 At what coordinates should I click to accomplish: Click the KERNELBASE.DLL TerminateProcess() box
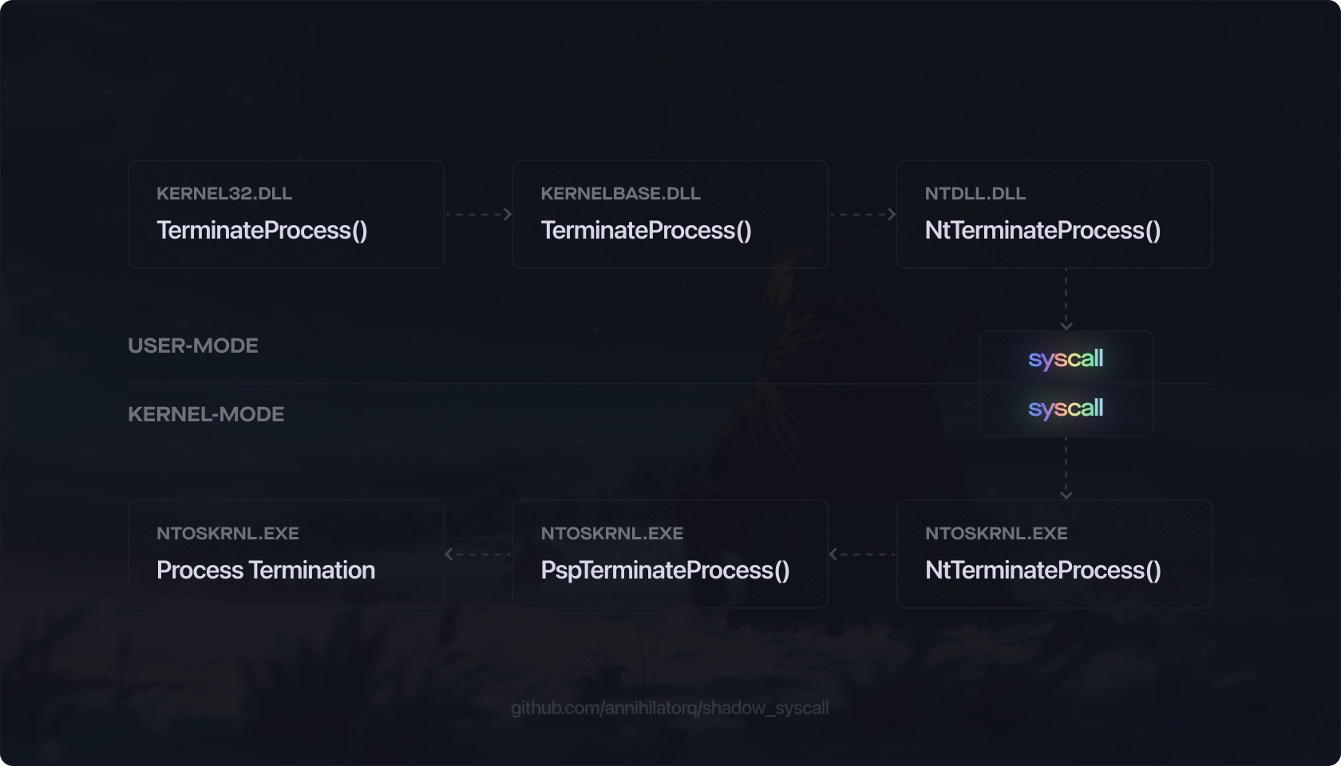click(x=670, y=214)
